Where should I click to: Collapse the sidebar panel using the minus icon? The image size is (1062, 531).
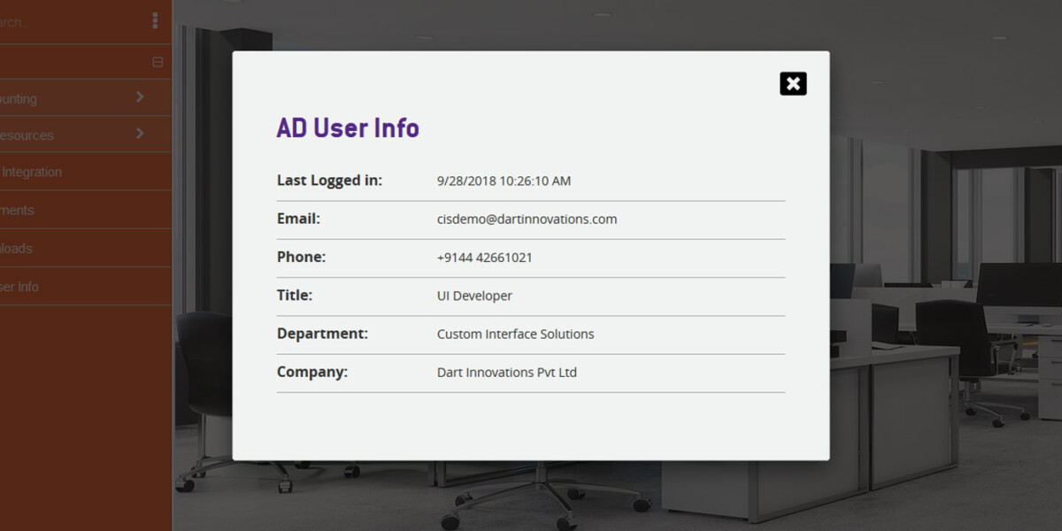(156, 61)
